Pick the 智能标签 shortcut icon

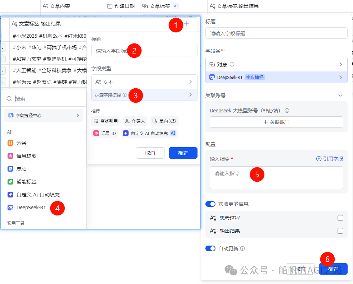coord(10,182)
